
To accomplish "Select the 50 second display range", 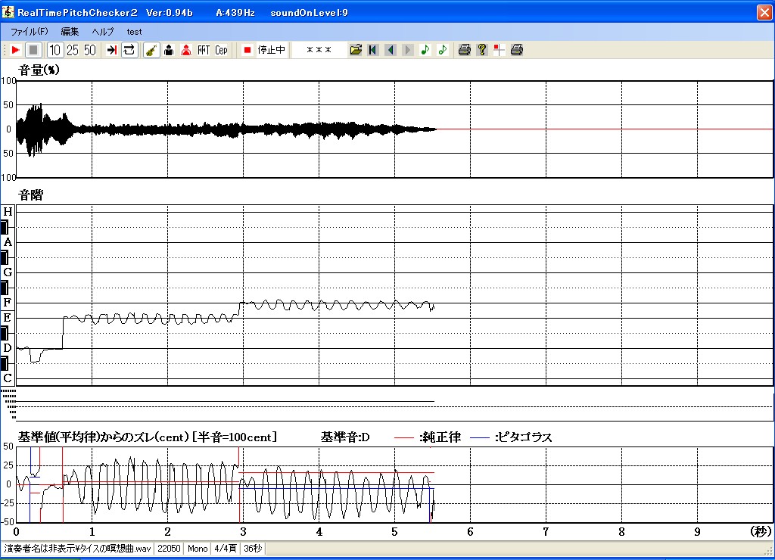I will (90, 50).
